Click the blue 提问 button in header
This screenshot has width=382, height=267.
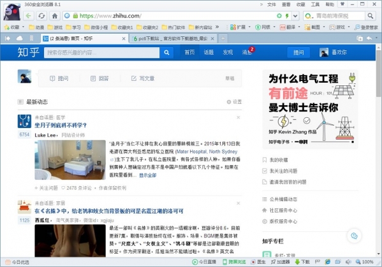298,52
